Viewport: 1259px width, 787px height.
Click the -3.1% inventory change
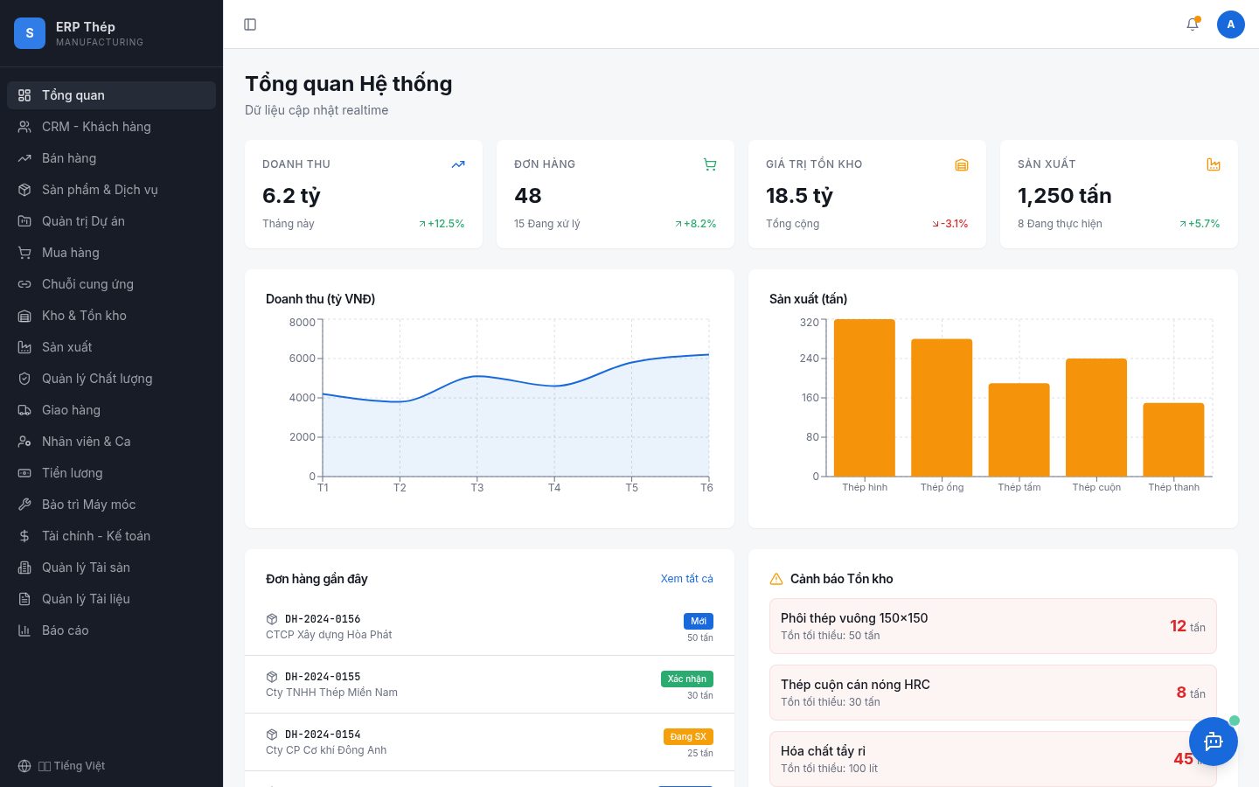tap(949, 224)
